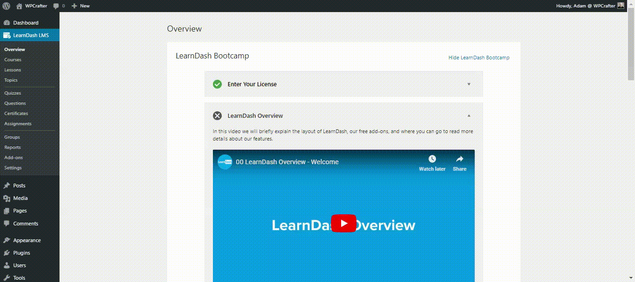
Task: Click the Tools wrench icon
Action: (7, 278)
